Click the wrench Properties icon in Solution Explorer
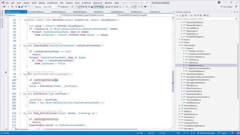240x135 pixels. 204,15
